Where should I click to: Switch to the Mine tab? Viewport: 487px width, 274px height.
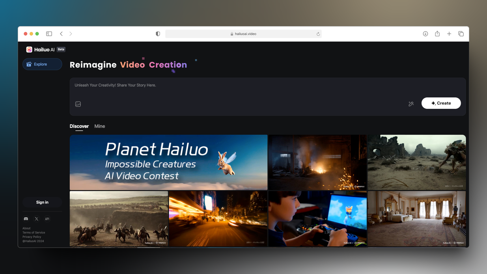point(100,126)
